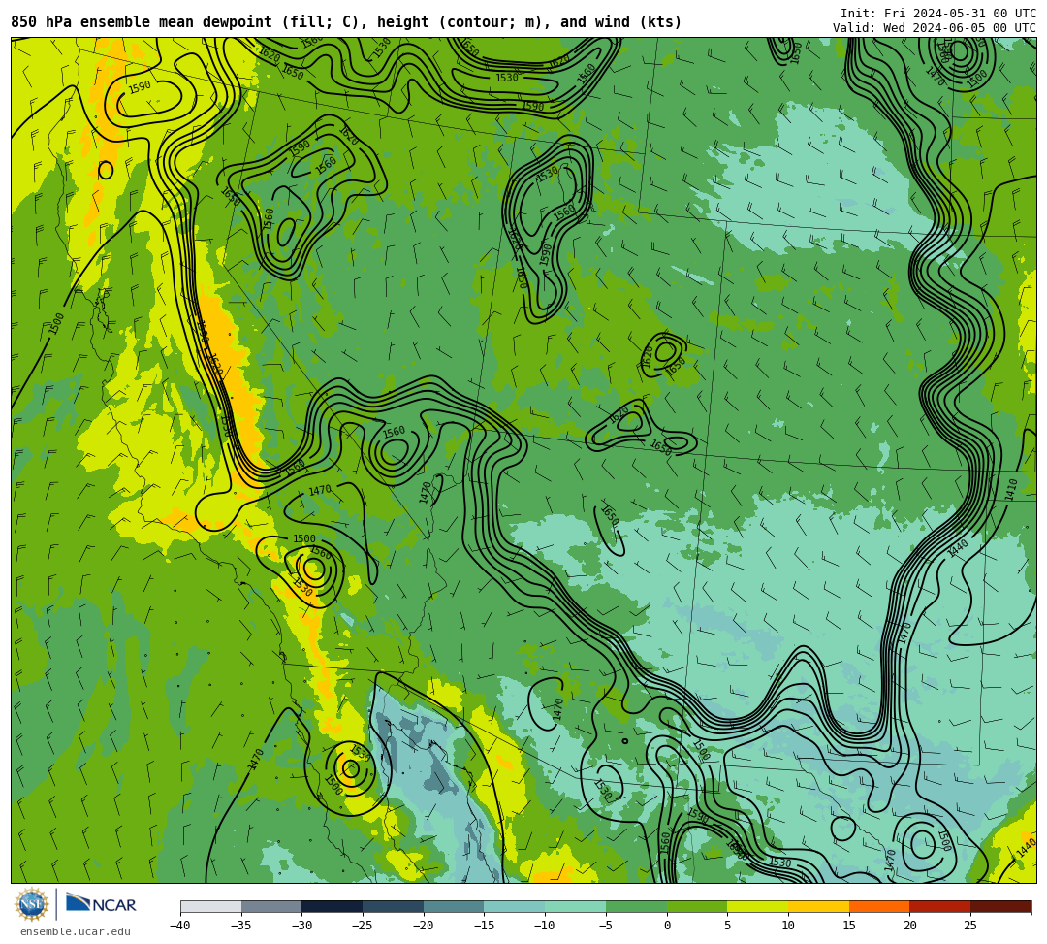Screen dimensions: 1047x944
Task: Click the olive green 0 to 5 swatch
Action: coord(696,906)
